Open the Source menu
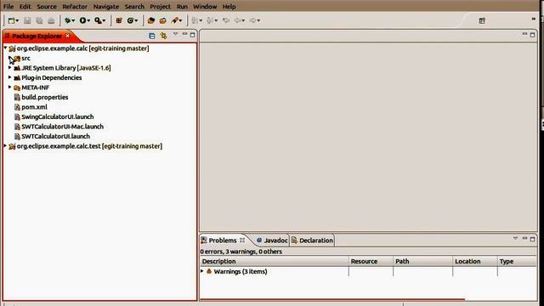Screen dimensions: 544x306 (x=47, y=7)
